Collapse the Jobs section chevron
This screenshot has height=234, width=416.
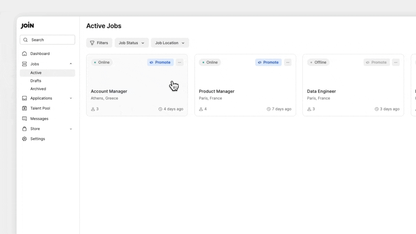[71, 64]
